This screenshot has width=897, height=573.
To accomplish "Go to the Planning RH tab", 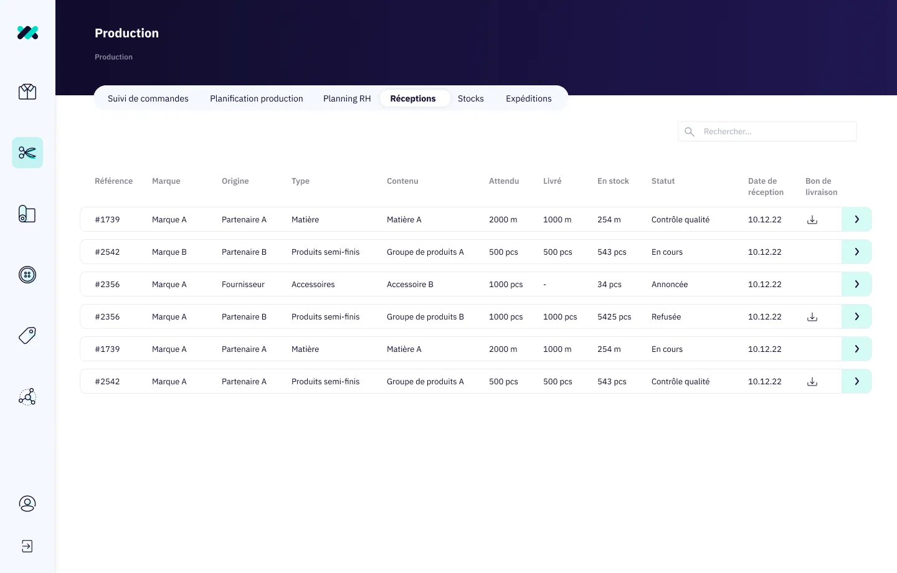I will (347, 98).
